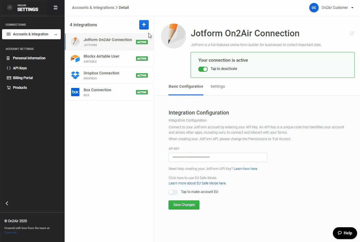Open the Basic Configuration tab

(x=186, y=86)
